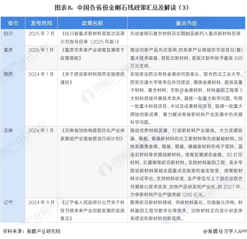
Task: Click policy 关于建设新材料陕西实验室的通知
Action: (92, 78)
